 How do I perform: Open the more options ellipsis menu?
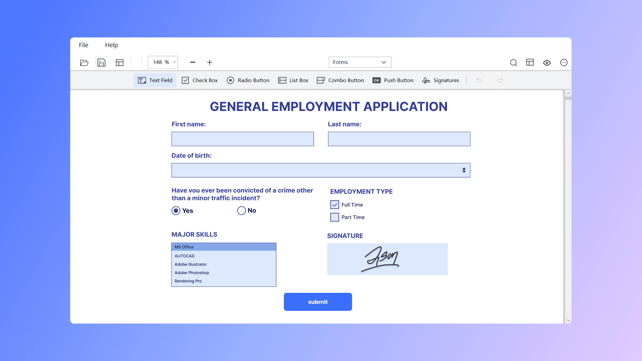(564, 63)
